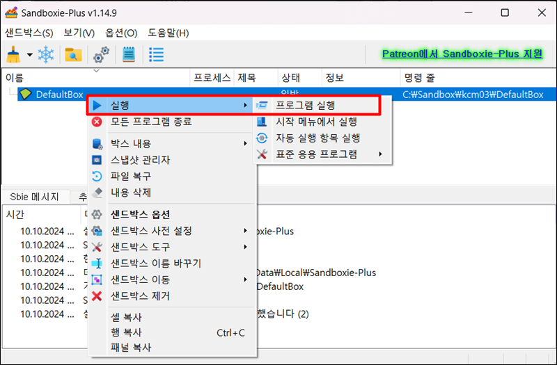Open the 보기(V) menu
This screenshot has width=557, height=365.
coord(79,33)
